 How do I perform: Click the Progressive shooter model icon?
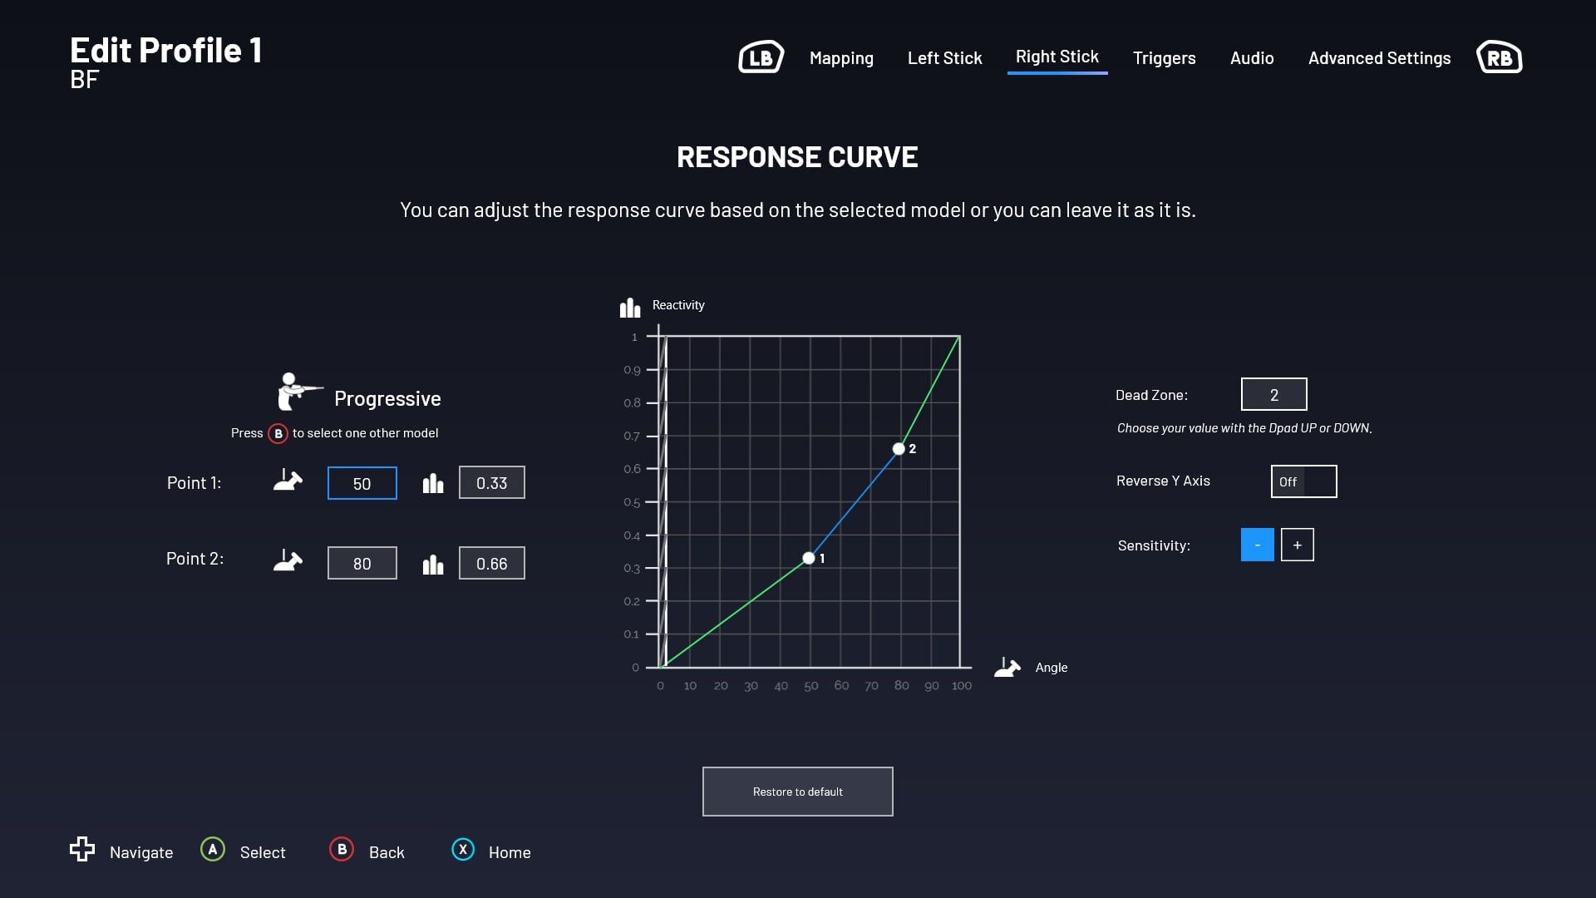click(298, 392)
